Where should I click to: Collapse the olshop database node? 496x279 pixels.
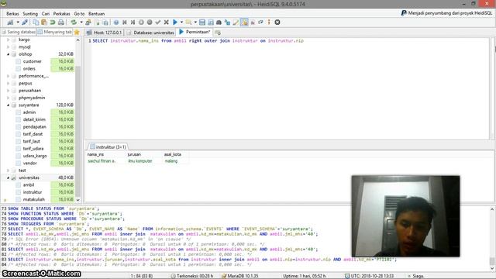click(x=9, y=54)
